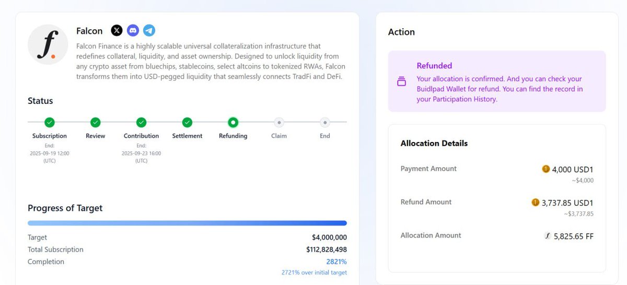Click the ~$4,000 approximate payment value
The image size is (627, 285).
(x=583, y=181)
